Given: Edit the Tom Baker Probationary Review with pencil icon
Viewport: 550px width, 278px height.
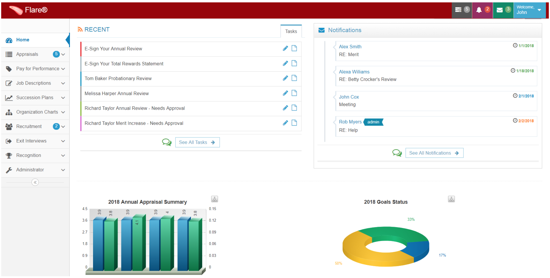Looking at the screenshot, I should [x=285, y=78].
